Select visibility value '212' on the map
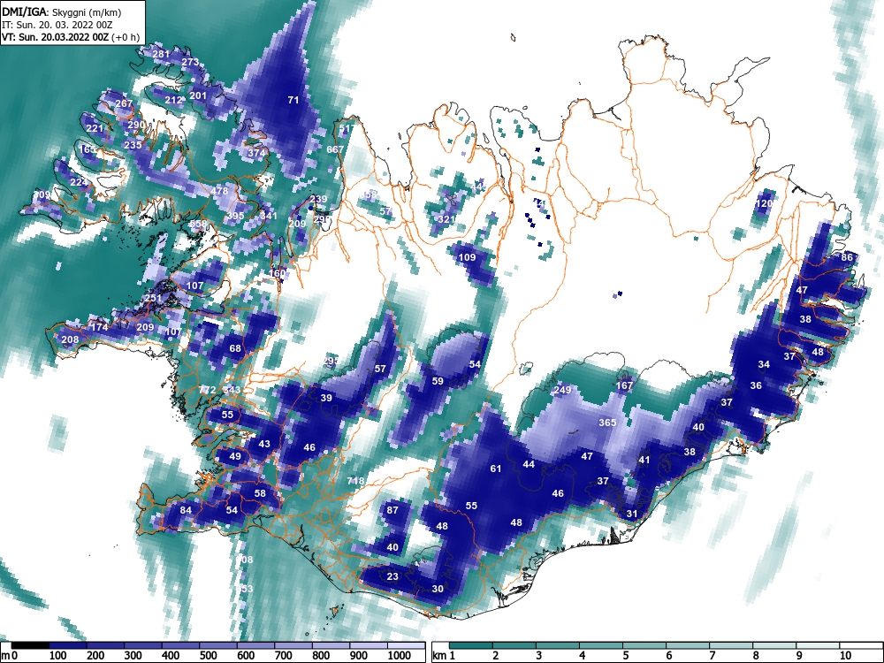 click(x=173, y=101)
